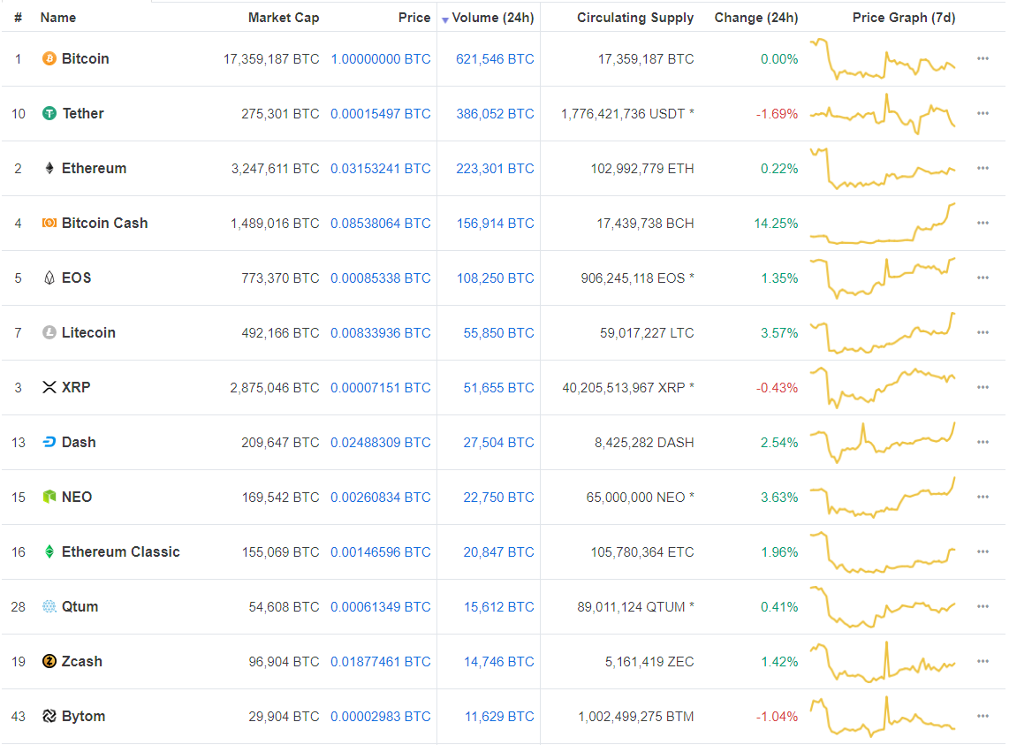This screenshot has height=745, width=1032.
Task: Sort by Change (24h) column header
Action: (756, 18)
